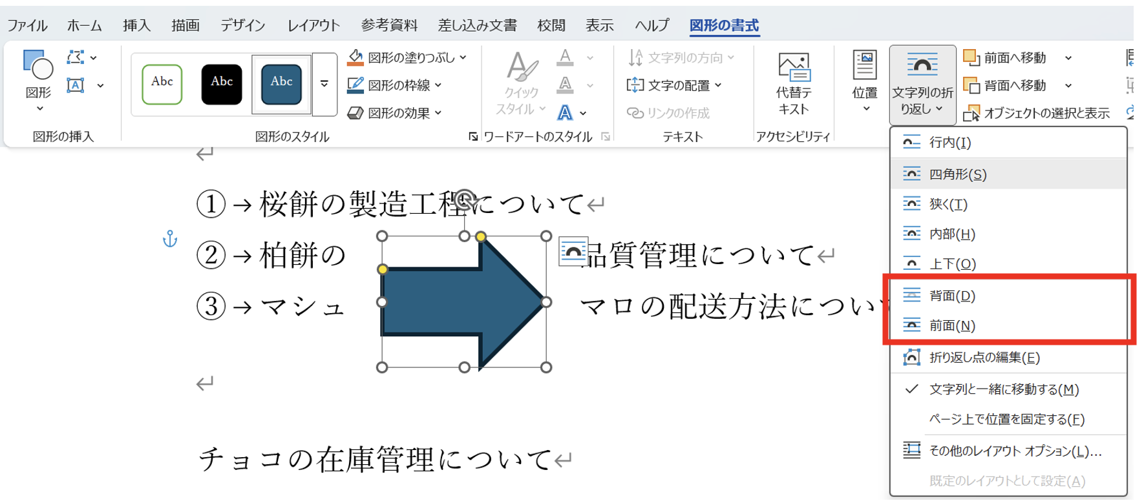Click 前面へ移動 bring forward button
This screenshot has width=1144, height=501.
point(1013,58)
